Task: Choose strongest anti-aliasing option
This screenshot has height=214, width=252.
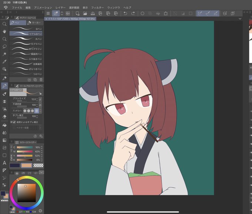Action: coord(37,111)
